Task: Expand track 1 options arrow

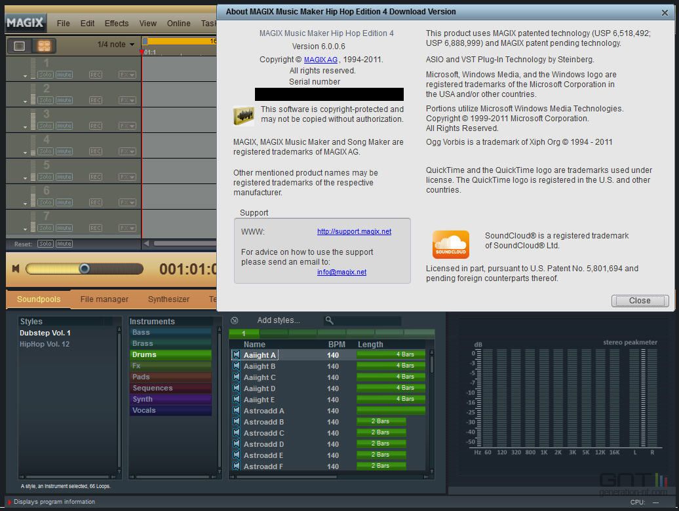Action: click(x=25, y=76)
